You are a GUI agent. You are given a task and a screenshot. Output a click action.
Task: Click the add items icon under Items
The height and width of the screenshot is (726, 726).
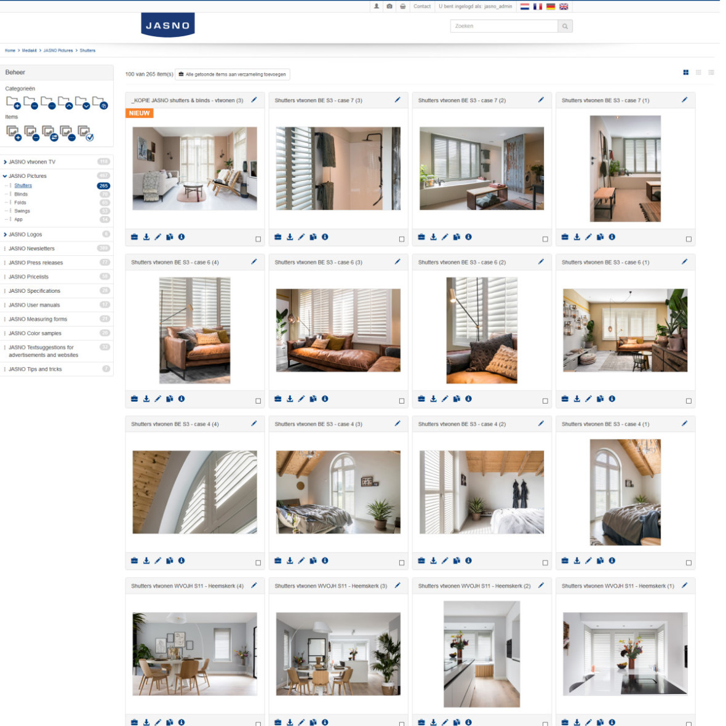click(x=13, y=133)
